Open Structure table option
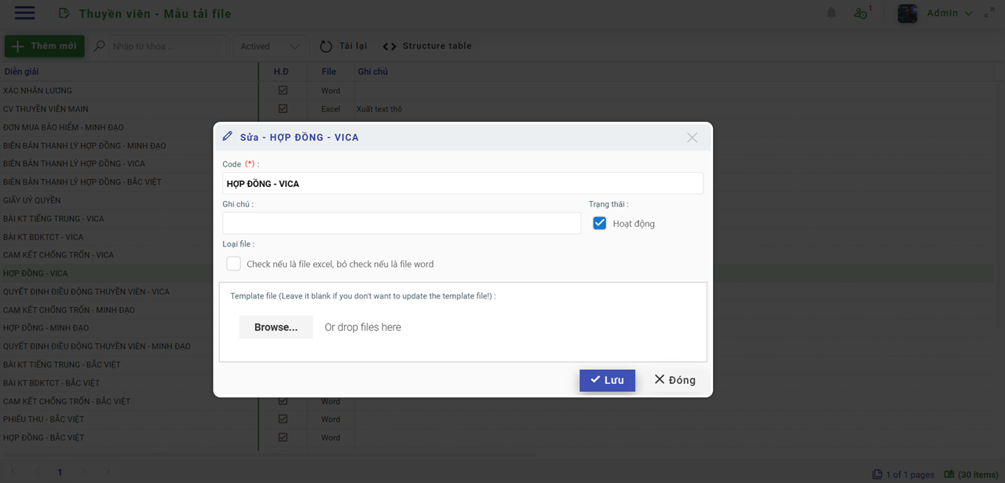This screenshot has width=1005, height=483. click(x=427, y=46)
